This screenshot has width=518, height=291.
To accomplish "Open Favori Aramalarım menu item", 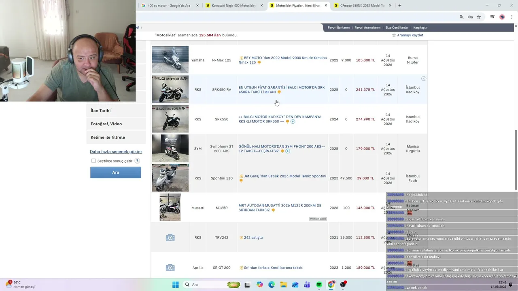I will (x=367, y=27).
